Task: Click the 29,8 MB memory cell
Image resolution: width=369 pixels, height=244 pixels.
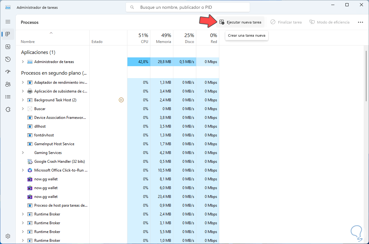Action: (162, 62)
